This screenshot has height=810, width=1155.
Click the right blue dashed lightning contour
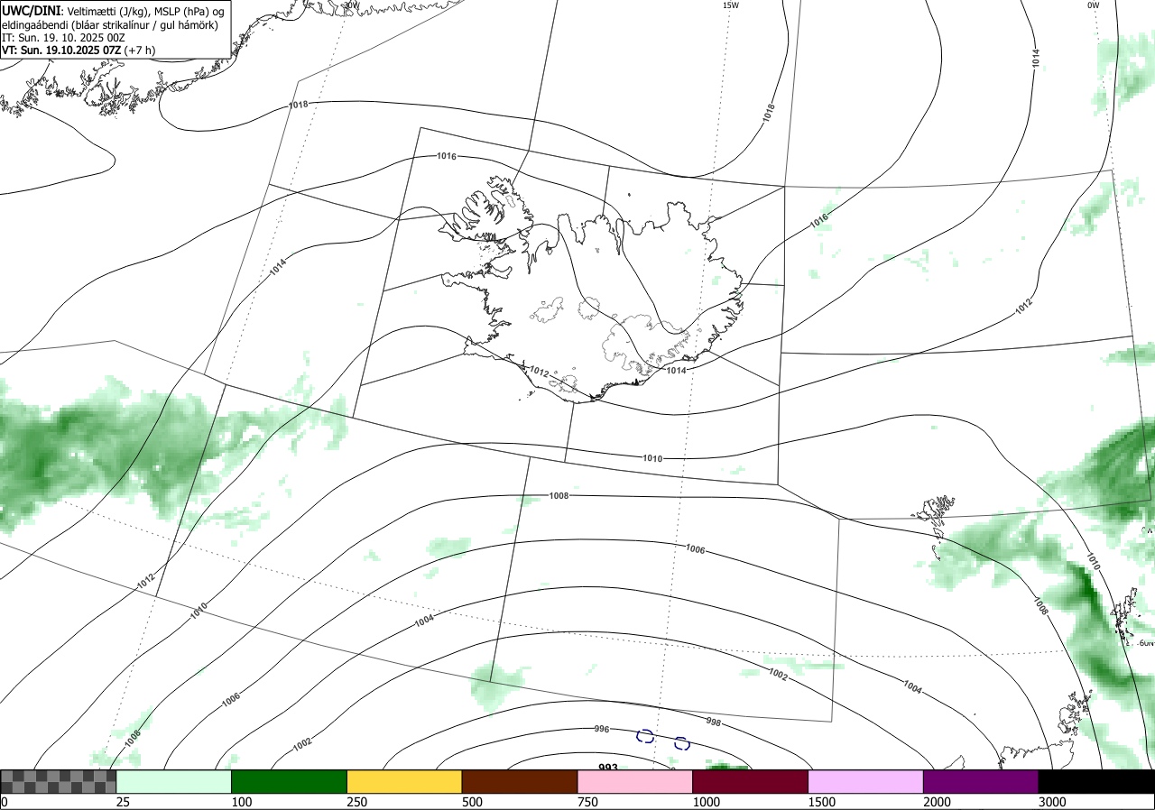click(682, 743)
